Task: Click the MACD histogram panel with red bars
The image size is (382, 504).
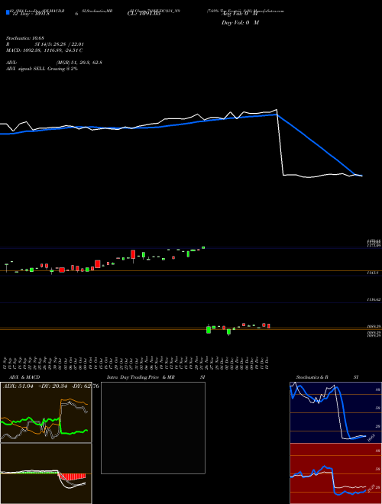Action: (46, 473)
